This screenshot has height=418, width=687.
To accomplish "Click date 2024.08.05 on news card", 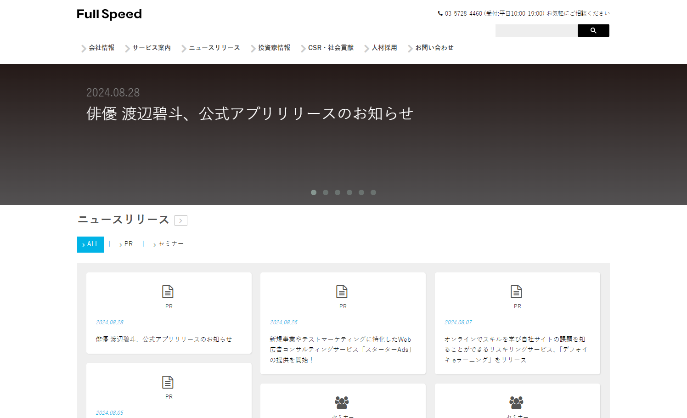I will click(110, 413).
